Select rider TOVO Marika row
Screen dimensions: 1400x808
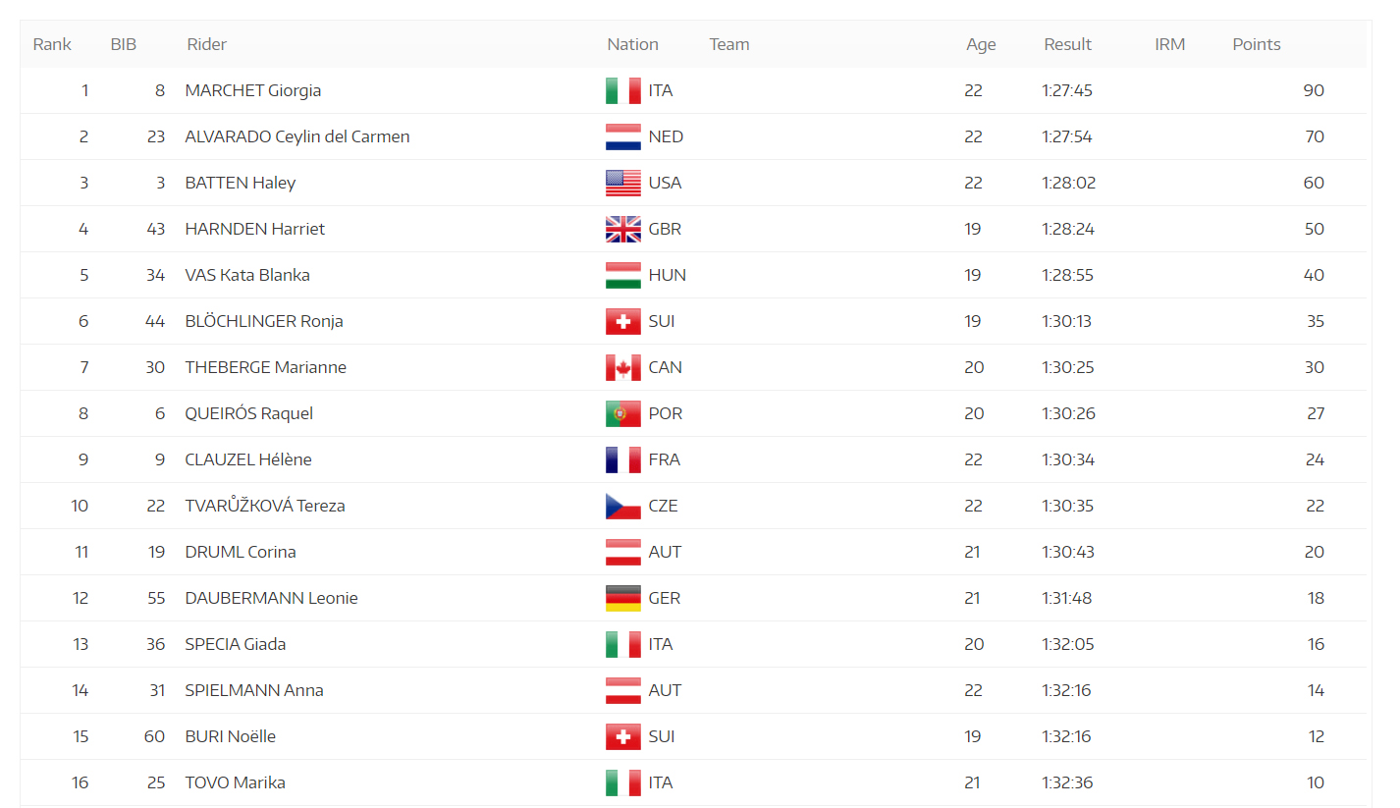coord(693,782)
